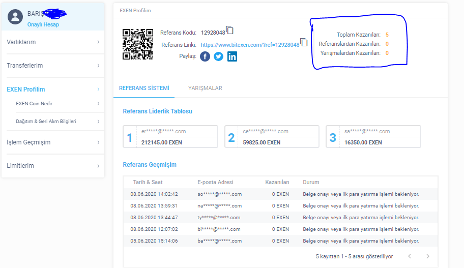Copy the referral code with the copy icon
The image size is (464, 268).
click(x=229, y=30)
